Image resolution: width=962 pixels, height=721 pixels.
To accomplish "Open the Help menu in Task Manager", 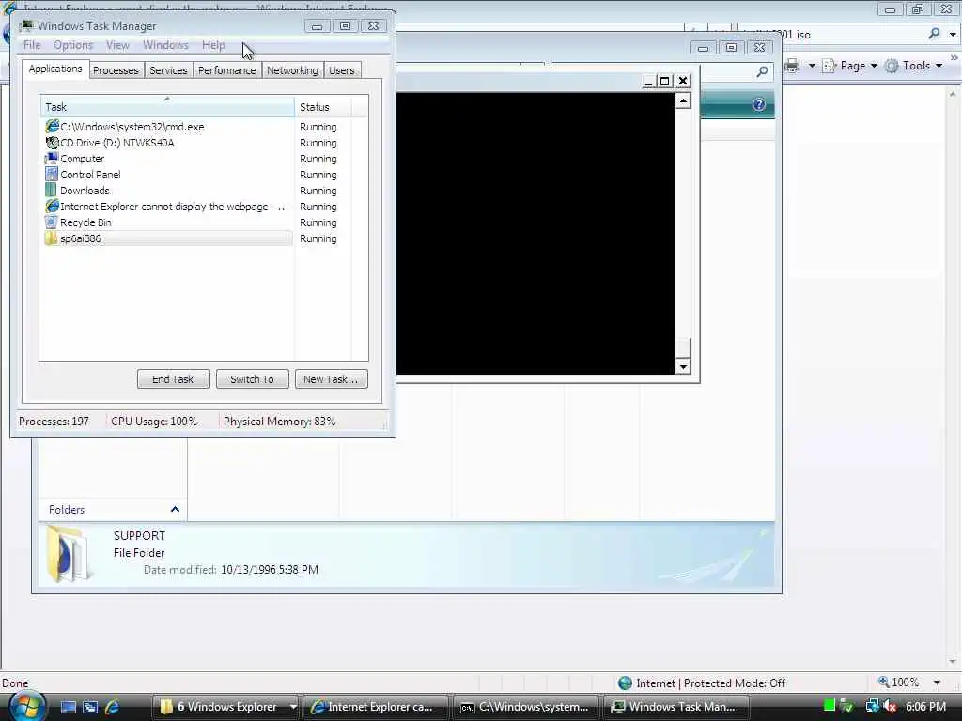I will coord(213,45).
